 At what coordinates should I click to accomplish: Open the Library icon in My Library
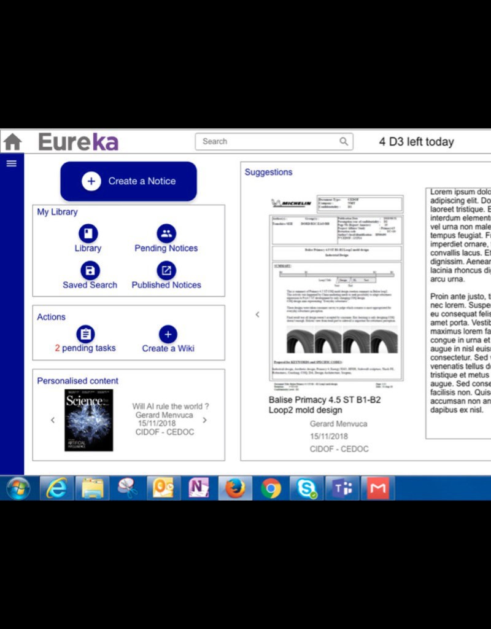(87, 235)
